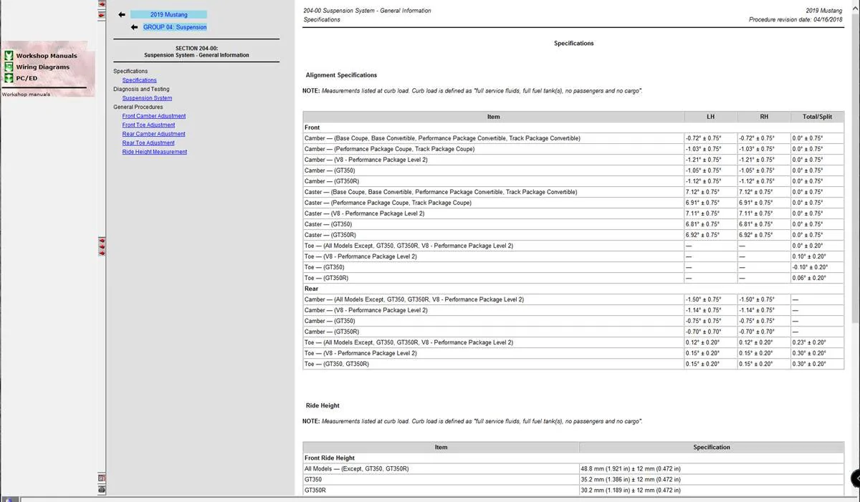Open Front Camber Adjustment procedure
860x502 pixels.
click(x=153, y=116)
